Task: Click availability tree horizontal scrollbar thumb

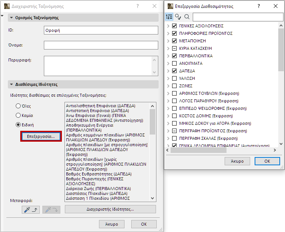Action: [x=198, y=150]
